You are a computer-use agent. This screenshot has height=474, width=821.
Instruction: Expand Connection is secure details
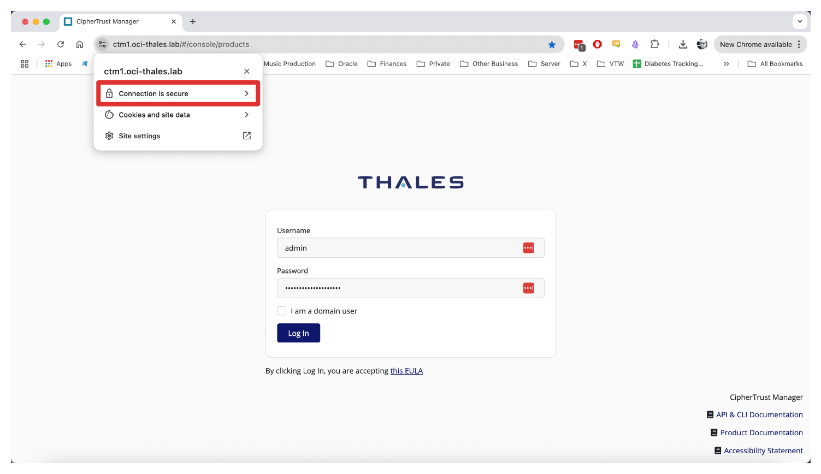click(x=178, y=93)
